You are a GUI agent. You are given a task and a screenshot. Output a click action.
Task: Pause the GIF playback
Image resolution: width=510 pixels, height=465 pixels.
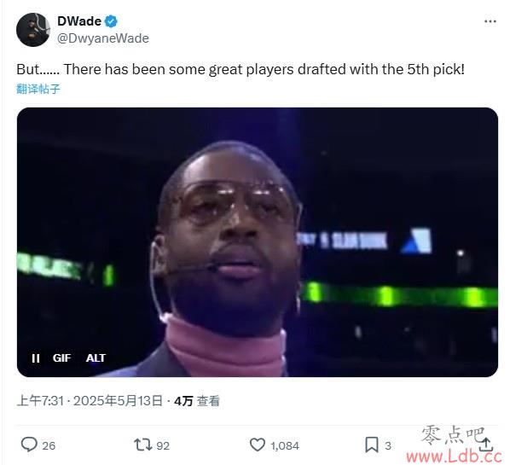pos(36,358)
